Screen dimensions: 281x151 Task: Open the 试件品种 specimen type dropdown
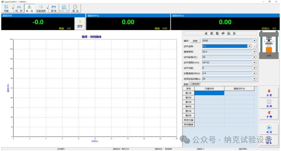tap(249, 46)
